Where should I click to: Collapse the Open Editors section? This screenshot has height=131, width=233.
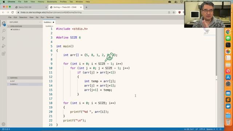coord(25,26)
